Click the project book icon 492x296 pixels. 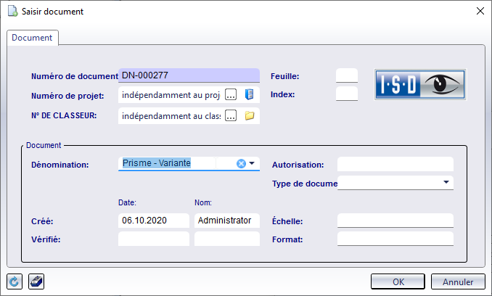point(249,94)
